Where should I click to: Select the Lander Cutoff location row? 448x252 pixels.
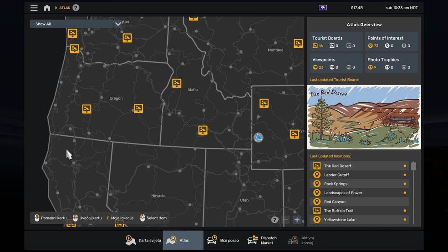coord(359,175)
